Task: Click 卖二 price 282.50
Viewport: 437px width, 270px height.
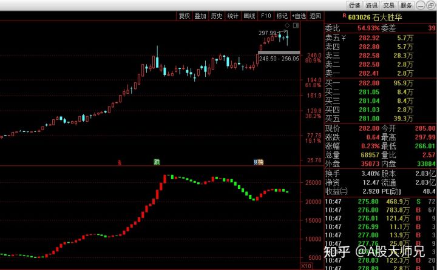Action: (369, 65)
